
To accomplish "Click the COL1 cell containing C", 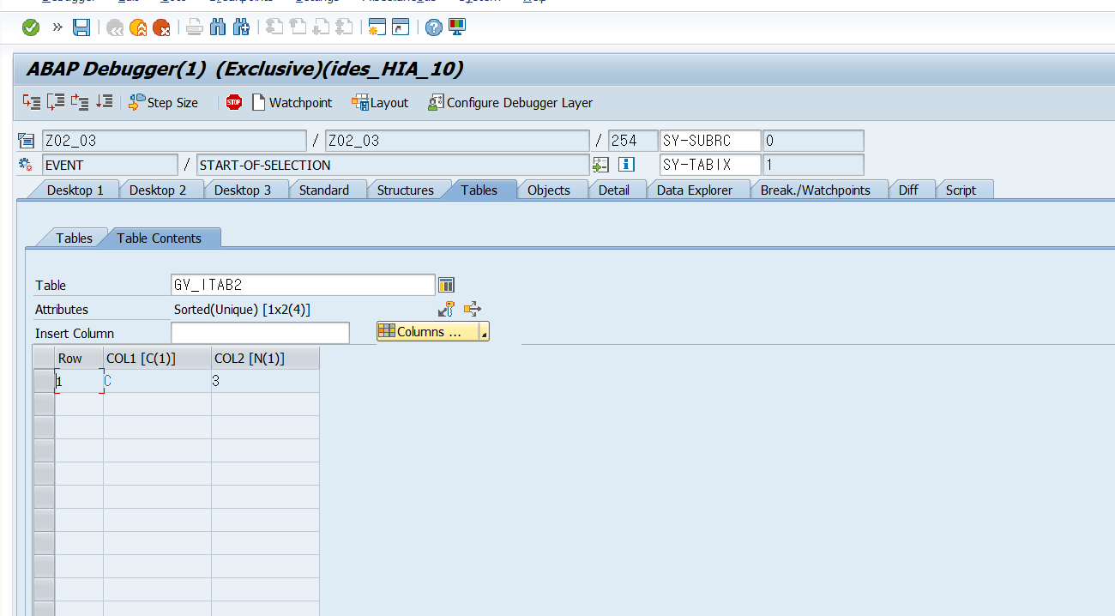I will [157, 381].
